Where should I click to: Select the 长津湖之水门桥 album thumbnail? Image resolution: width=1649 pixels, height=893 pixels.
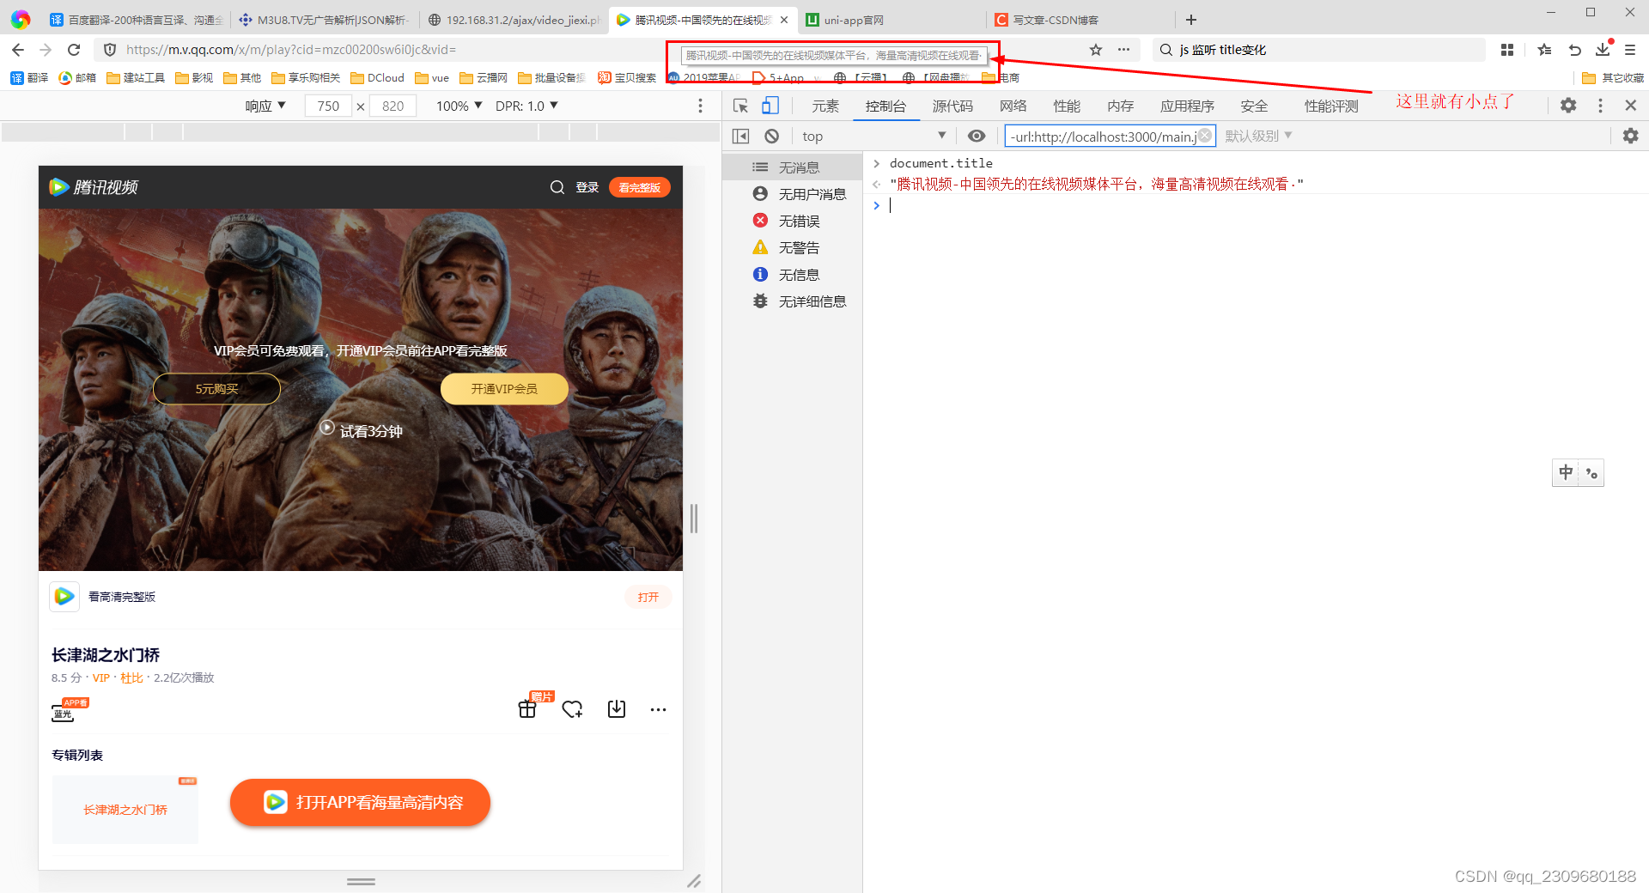click(125, 809)
